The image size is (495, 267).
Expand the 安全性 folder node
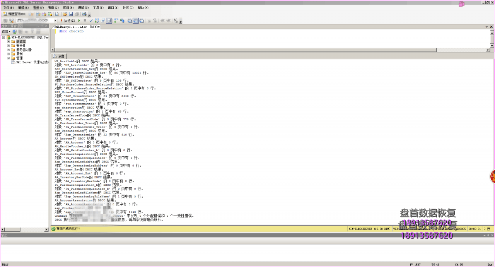pos(8,46)
